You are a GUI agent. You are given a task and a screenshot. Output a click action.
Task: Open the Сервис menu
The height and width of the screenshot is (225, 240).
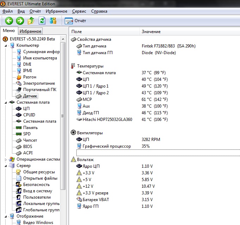tap(79, 11)
